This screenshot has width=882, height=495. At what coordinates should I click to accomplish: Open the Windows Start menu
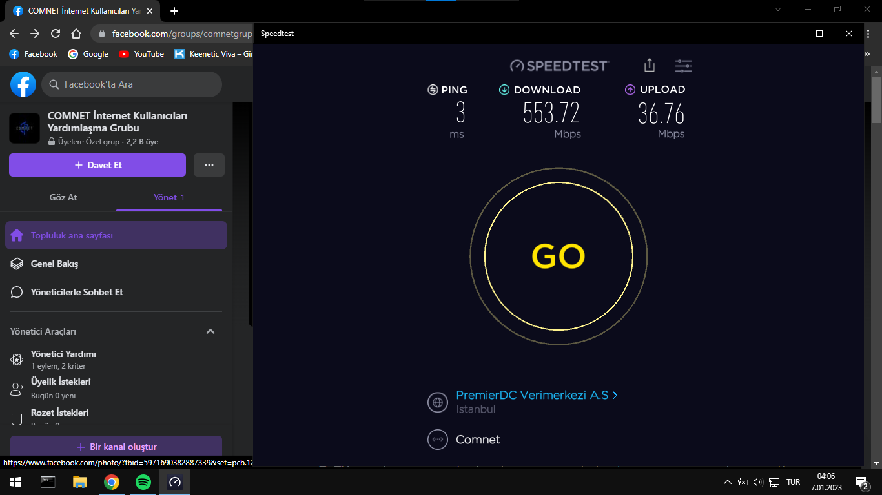coord(15,481)
